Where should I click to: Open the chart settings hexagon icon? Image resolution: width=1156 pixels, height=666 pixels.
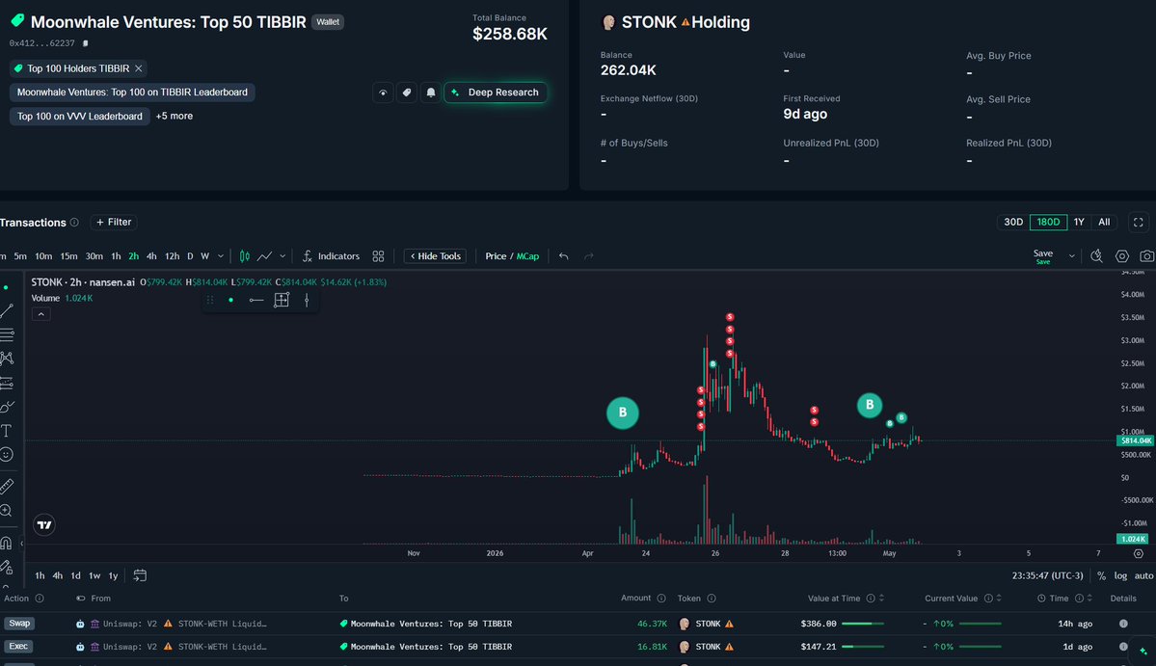point(1122,256)
